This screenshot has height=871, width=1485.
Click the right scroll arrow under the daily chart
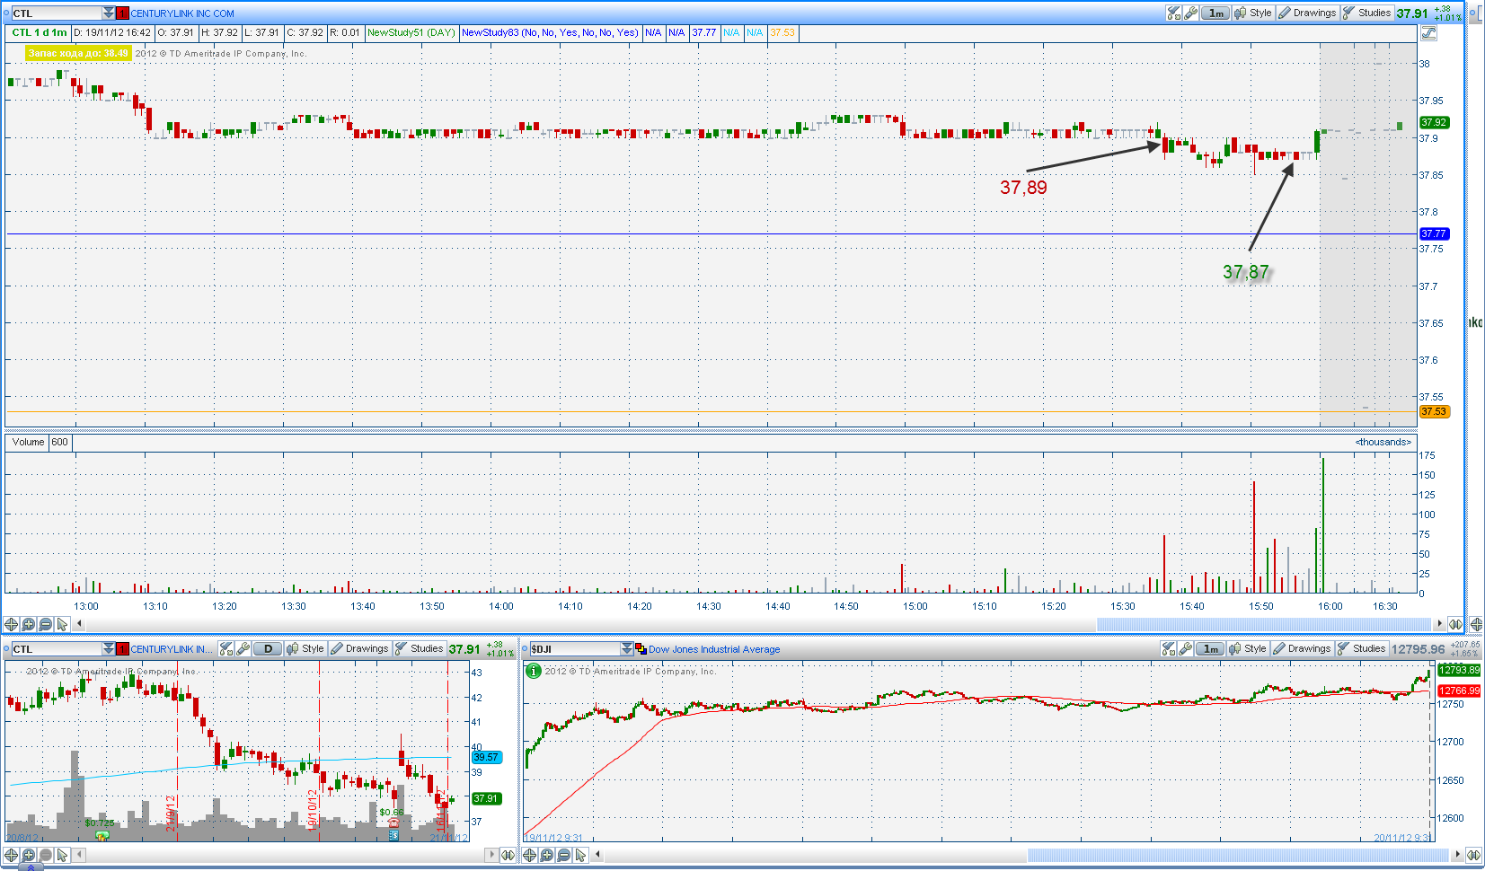click(491, 855)
